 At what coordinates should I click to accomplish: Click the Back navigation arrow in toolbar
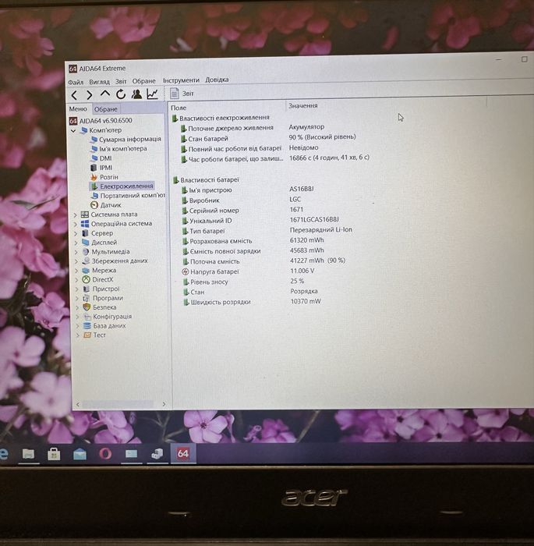pos(74,95)
